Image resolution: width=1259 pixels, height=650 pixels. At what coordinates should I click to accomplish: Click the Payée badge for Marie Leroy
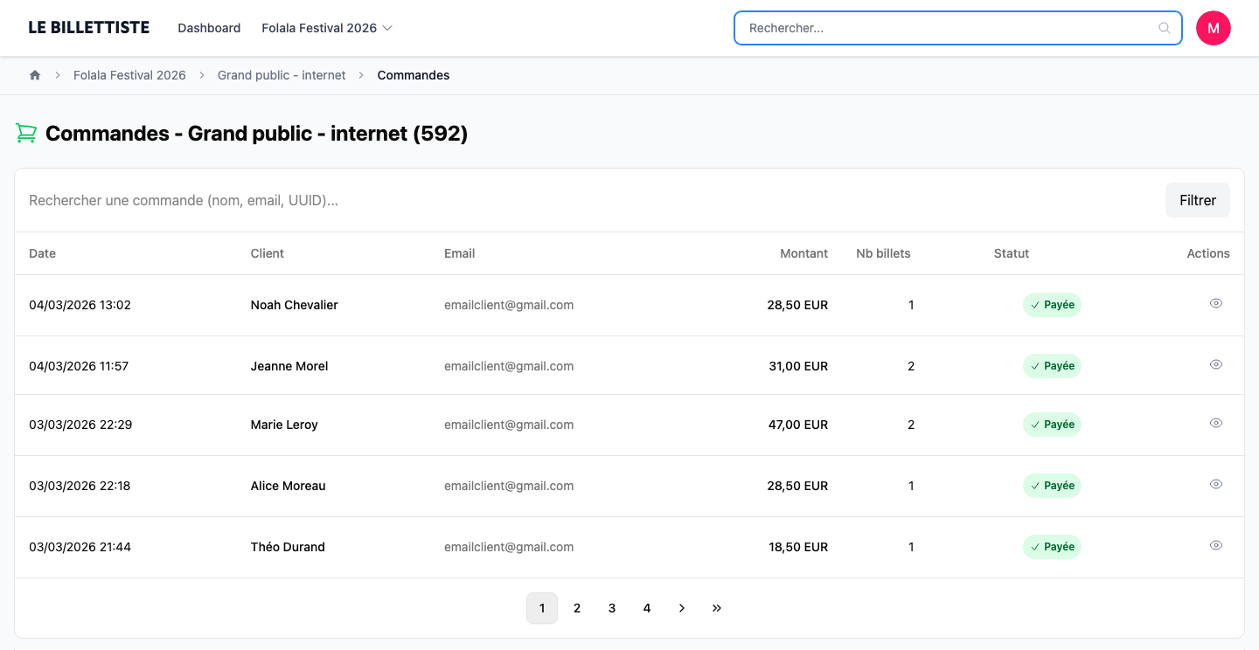pos(1052,425)
